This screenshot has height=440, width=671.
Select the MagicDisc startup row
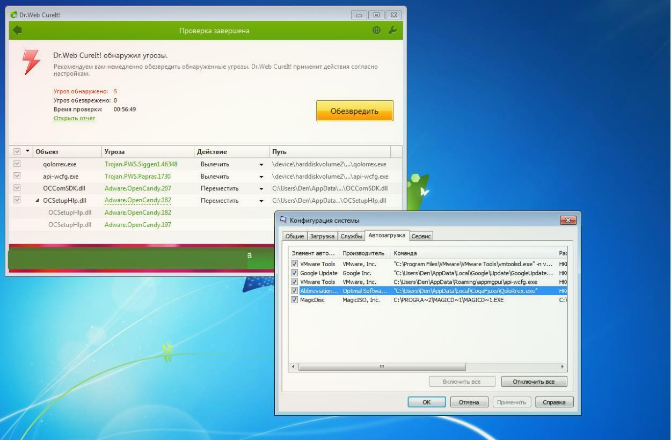click(428, 300)
